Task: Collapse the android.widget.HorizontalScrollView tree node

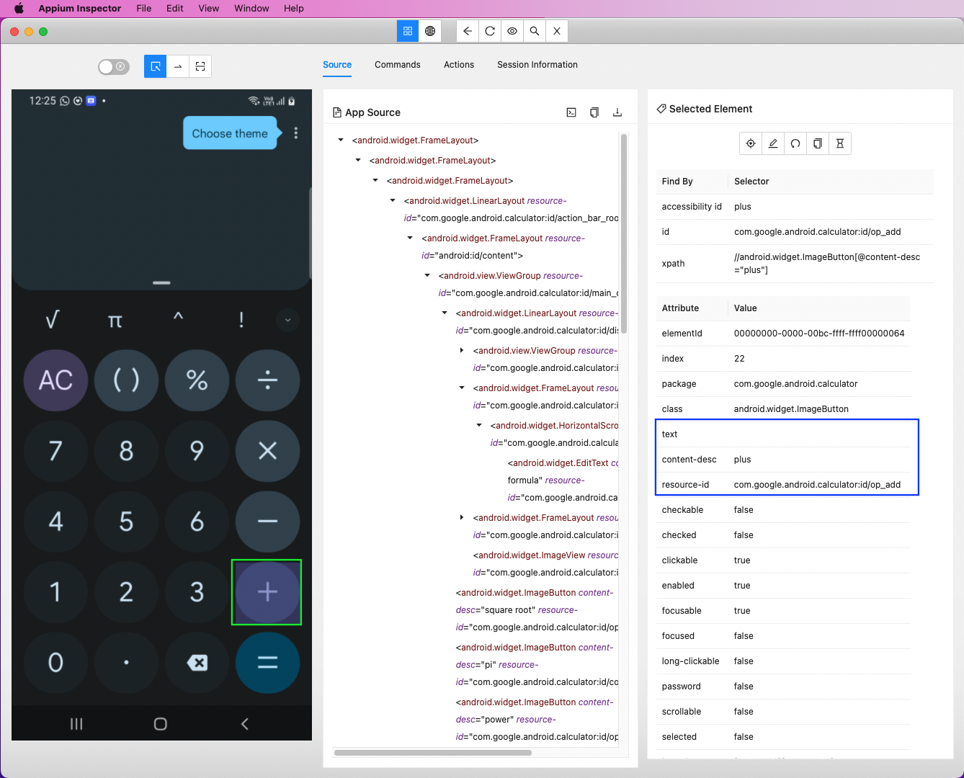Action: point(479,425)
